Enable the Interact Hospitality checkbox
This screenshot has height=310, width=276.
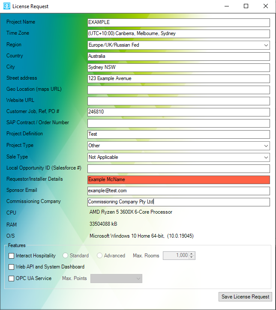pos(12,256)
